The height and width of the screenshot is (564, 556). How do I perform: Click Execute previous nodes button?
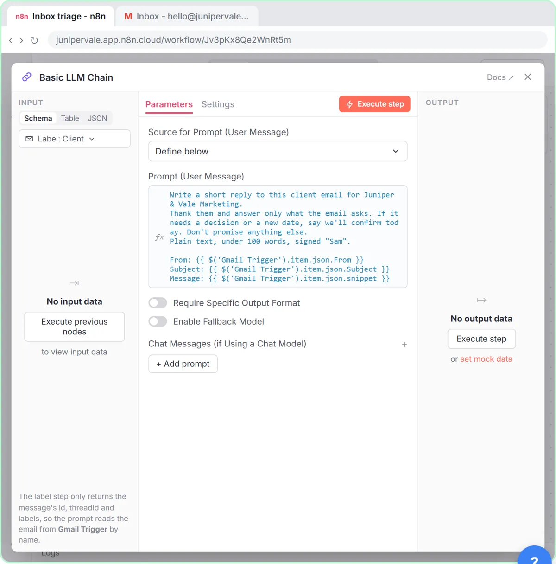coord(75,327)
